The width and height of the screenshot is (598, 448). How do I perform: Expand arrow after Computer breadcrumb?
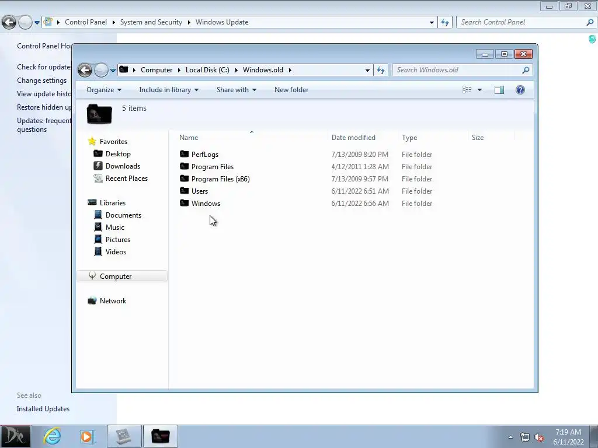[179, 70]
